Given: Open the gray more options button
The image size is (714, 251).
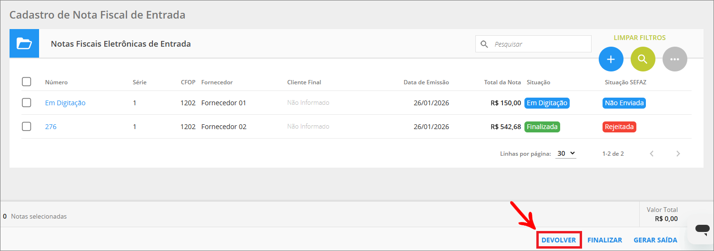Looking at the screenshot, I should [674, 60].
